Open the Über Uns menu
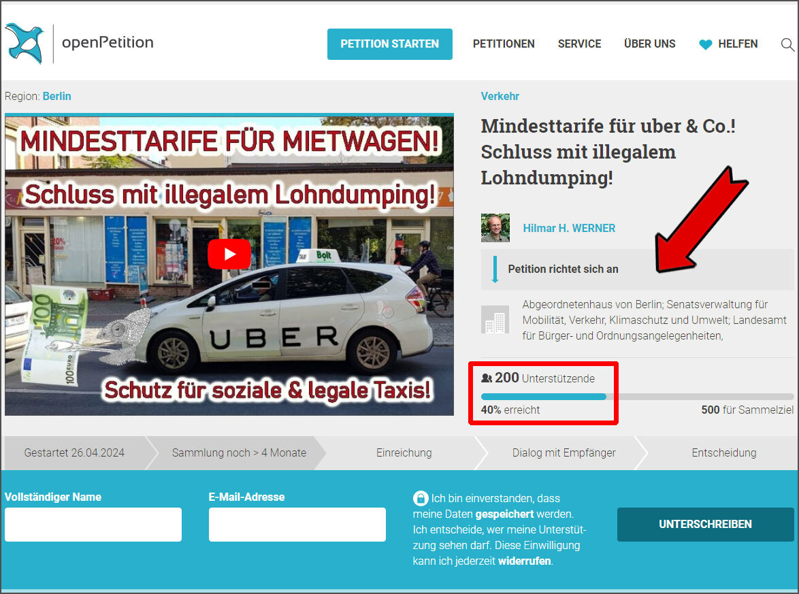The image size is (799, 594). (649, 44)
